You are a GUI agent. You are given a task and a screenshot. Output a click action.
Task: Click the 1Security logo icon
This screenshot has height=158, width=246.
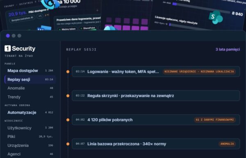7,48
